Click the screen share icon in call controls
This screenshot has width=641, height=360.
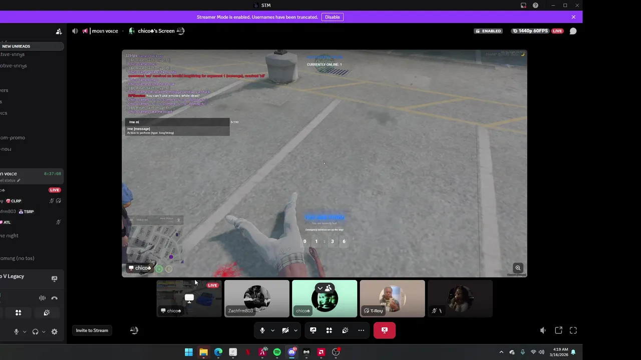point(313,330)
